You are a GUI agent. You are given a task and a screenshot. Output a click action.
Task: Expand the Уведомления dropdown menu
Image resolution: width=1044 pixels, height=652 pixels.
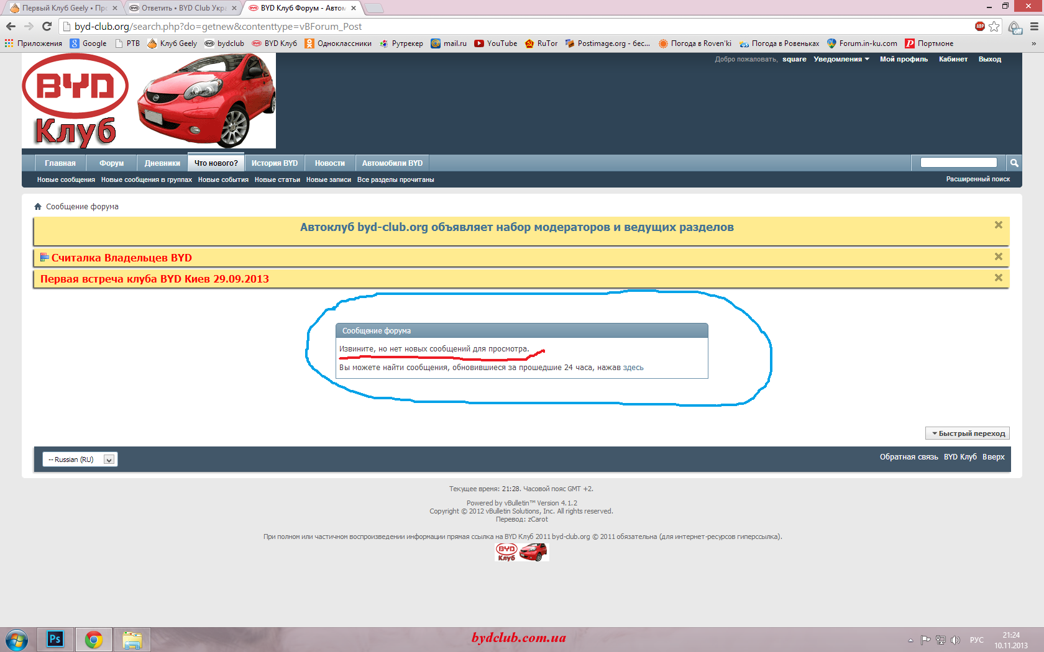tap(841, 60)
